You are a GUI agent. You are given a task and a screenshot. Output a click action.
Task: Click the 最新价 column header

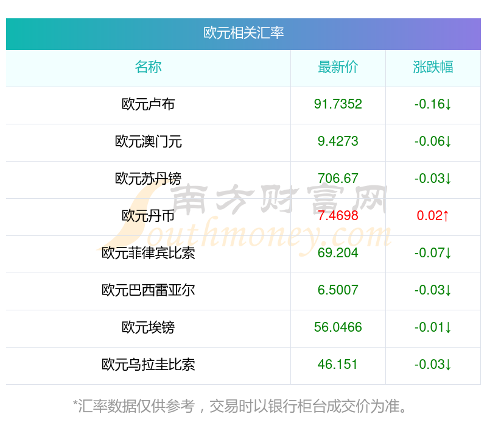pos(338,67)
